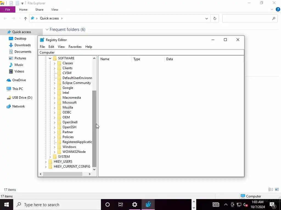Open the View ribbon tab in File Explorer
The height and width of the screenshot is (210, 281).
(x=55, y=10)
